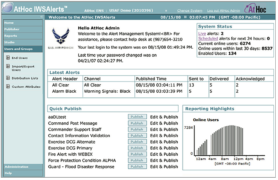The height and width of the screenshot is (180, 278).
Task: Click Edit & Publish for Command Post Message
Action: (x=164, y=123)
